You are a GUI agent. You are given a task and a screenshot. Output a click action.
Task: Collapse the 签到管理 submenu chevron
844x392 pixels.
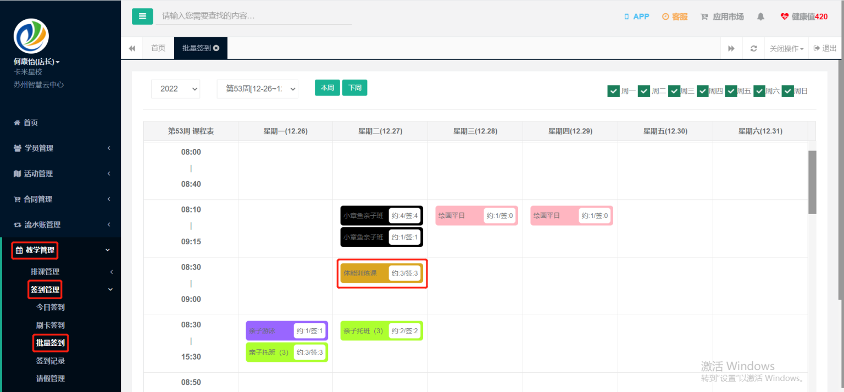[x=110, y=289]
